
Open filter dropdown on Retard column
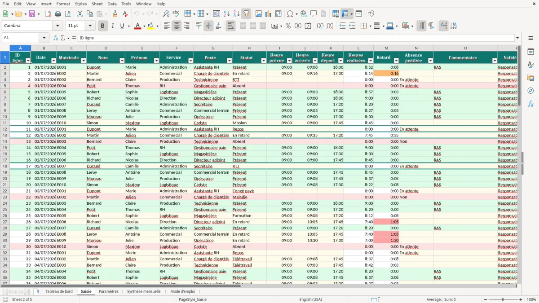point(396,60)
